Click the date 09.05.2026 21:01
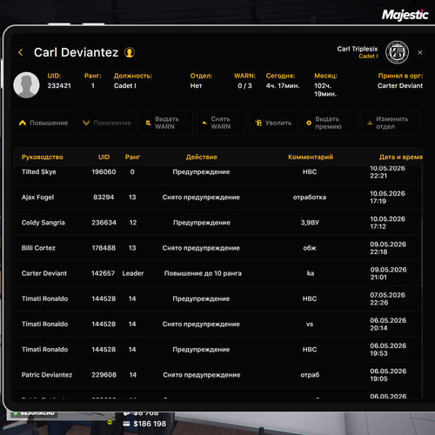The height and width of the screenshot is (435, 435). pyautogui.click(x=388, y=273)
